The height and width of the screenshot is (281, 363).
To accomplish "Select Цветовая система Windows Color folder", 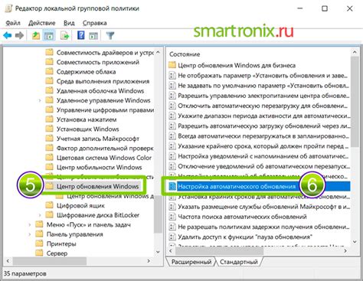I will click(x=104, y=158).
